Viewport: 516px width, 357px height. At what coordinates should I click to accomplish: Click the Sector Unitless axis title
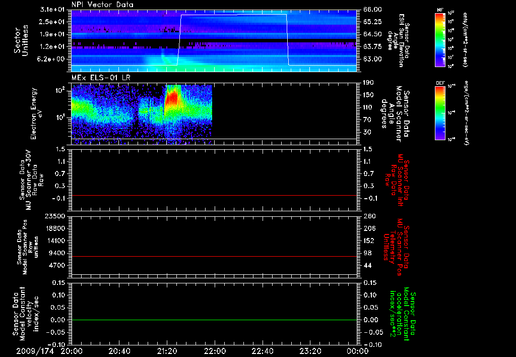21,40
